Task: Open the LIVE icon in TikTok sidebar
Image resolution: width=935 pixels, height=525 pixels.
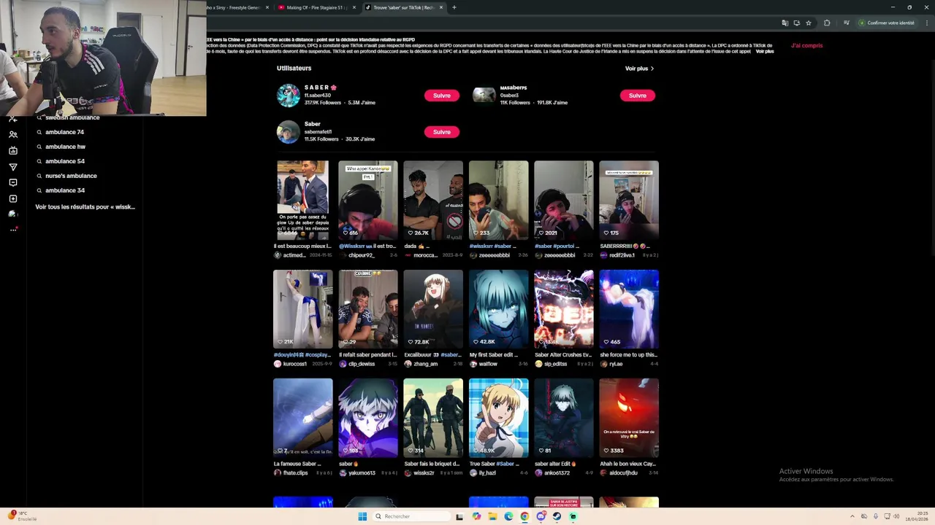Action: pyautogui.click(x=13, y=151)
